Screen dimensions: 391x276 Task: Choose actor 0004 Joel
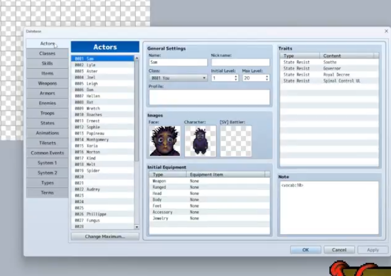[x=103, y=77]
